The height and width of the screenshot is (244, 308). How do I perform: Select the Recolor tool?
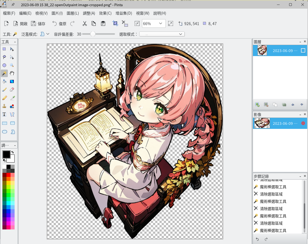click(12, 106)
